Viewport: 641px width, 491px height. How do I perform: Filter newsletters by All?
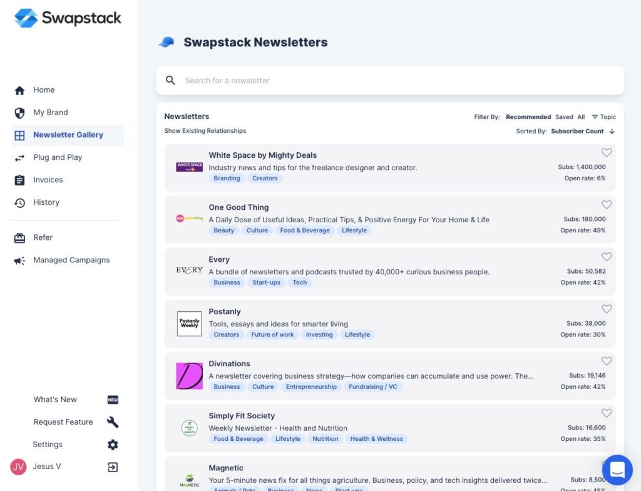[x=581, y=117]
